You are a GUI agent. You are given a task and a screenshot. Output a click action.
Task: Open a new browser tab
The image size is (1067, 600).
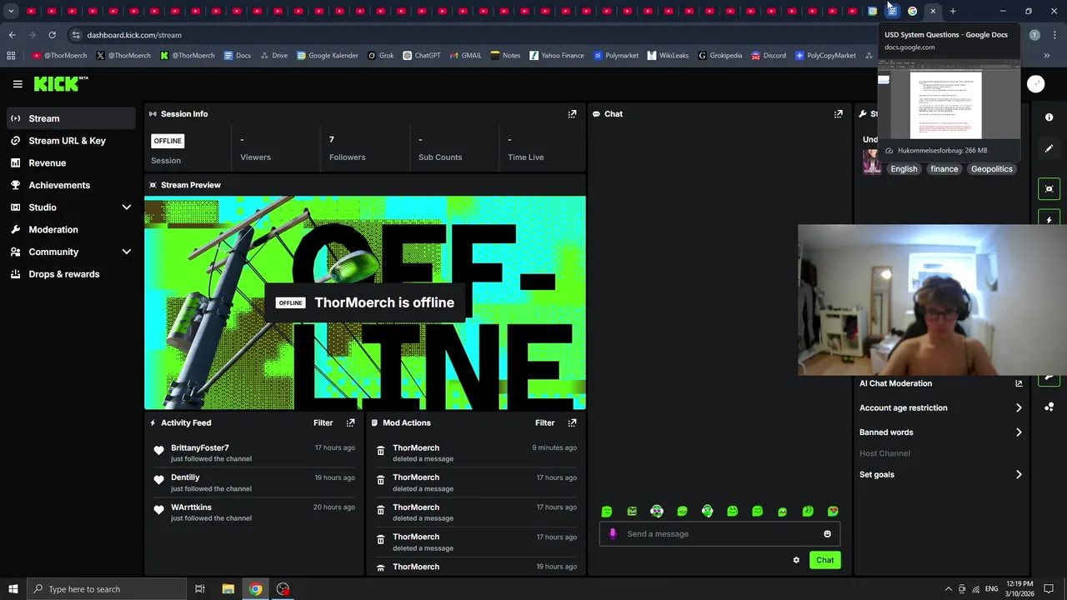coord(953,11)
